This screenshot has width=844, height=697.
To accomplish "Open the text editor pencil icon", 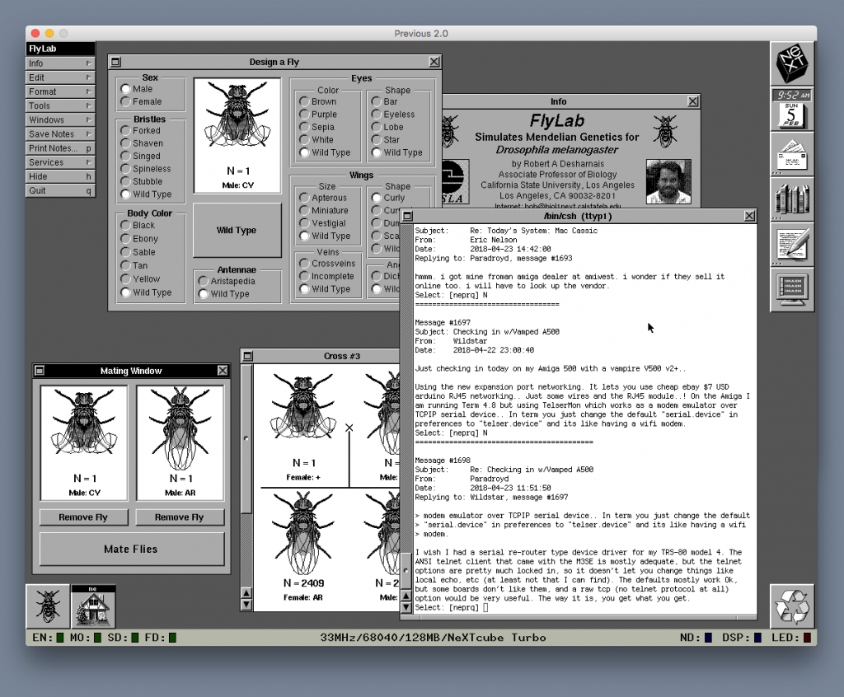I will (x=792, y=245).
